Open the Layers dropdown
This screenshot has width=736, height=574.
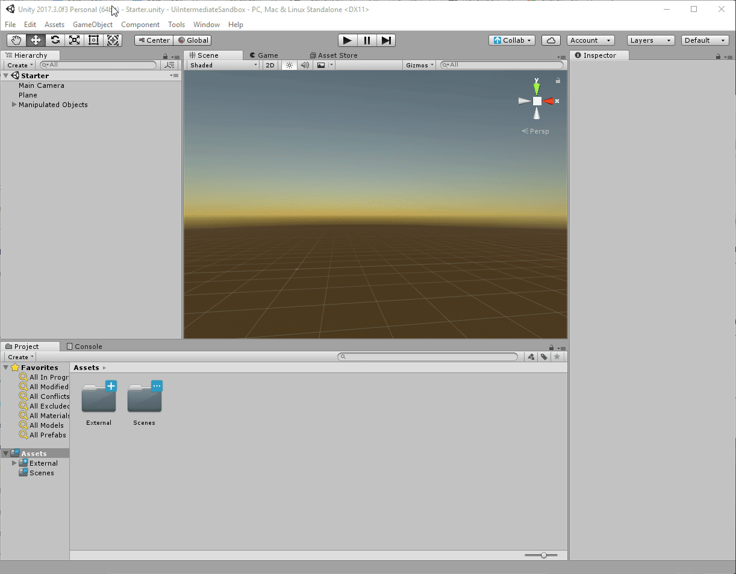tap(650, 40)
